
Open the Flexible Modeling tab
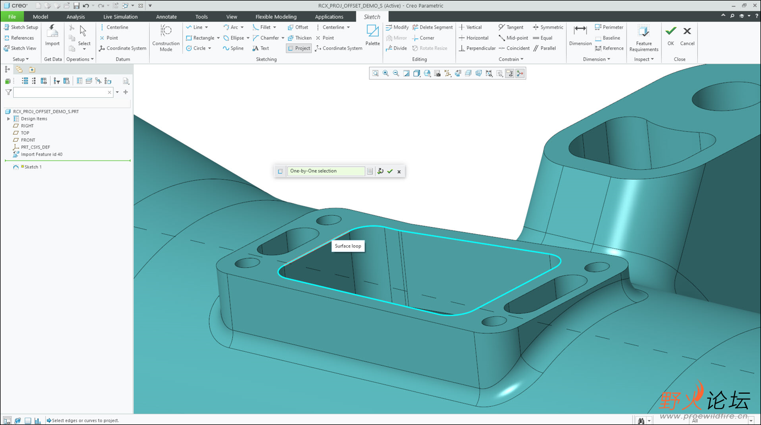click(x=276, y=16)
